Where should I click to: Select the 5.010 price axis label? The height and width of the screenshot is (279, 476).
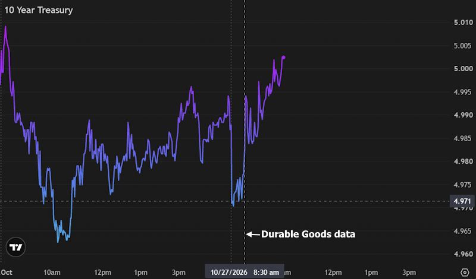coord(464,23)
